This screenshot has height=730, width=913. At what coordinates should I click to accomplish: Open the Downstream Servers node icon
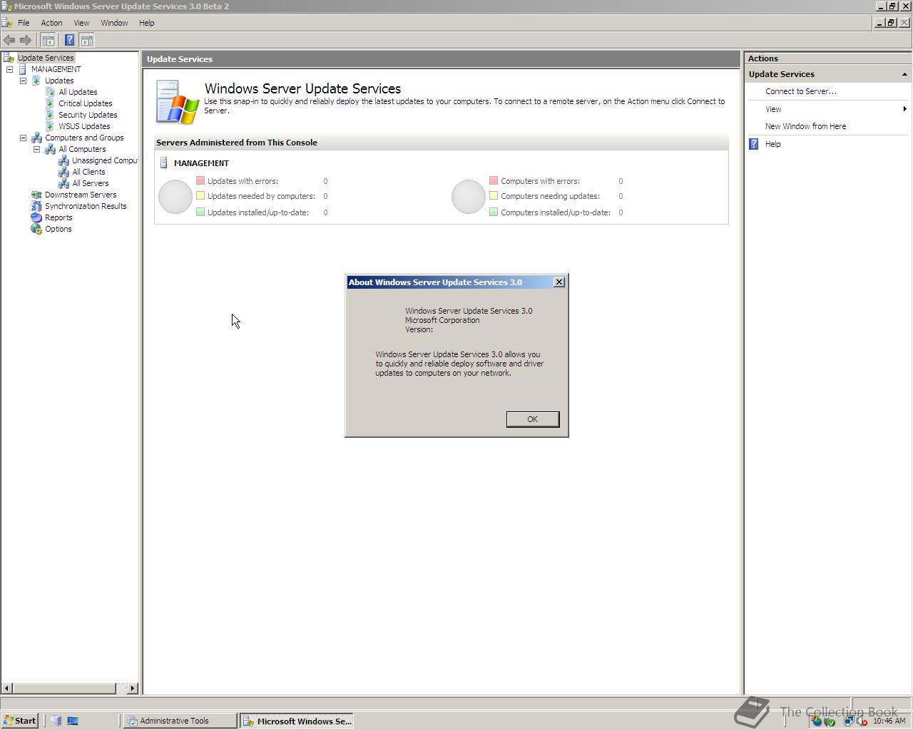pyautogui.click(x=36, y=195)
